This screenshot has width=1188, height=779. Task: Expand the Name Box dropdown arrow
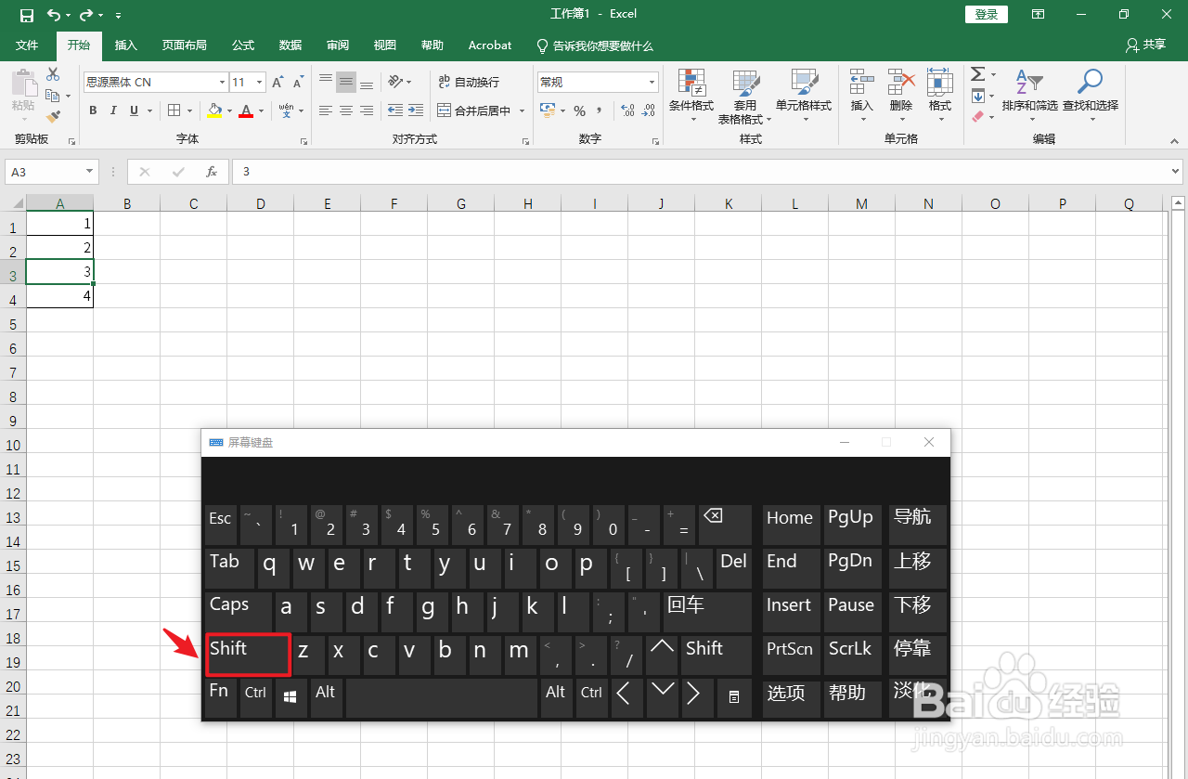90,172
